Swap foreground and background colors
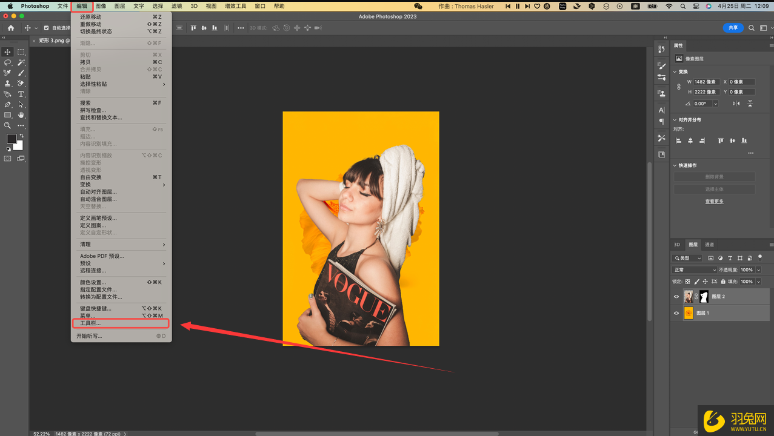774x436 pixels. (21, 136)
